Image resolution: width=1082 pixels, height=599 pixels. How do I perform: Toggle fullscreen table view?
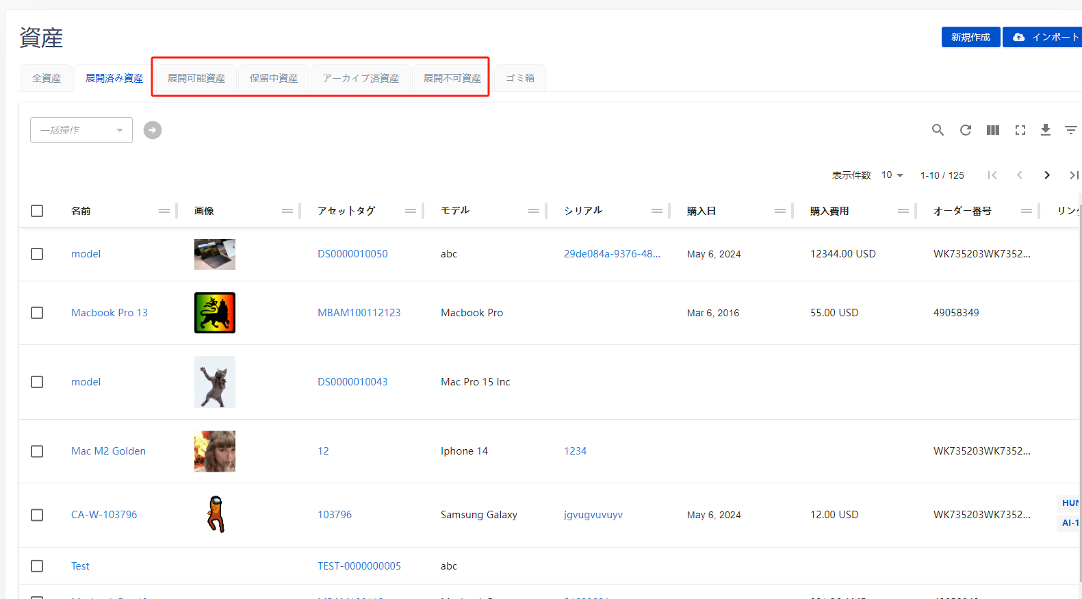tap(1020, 130)
